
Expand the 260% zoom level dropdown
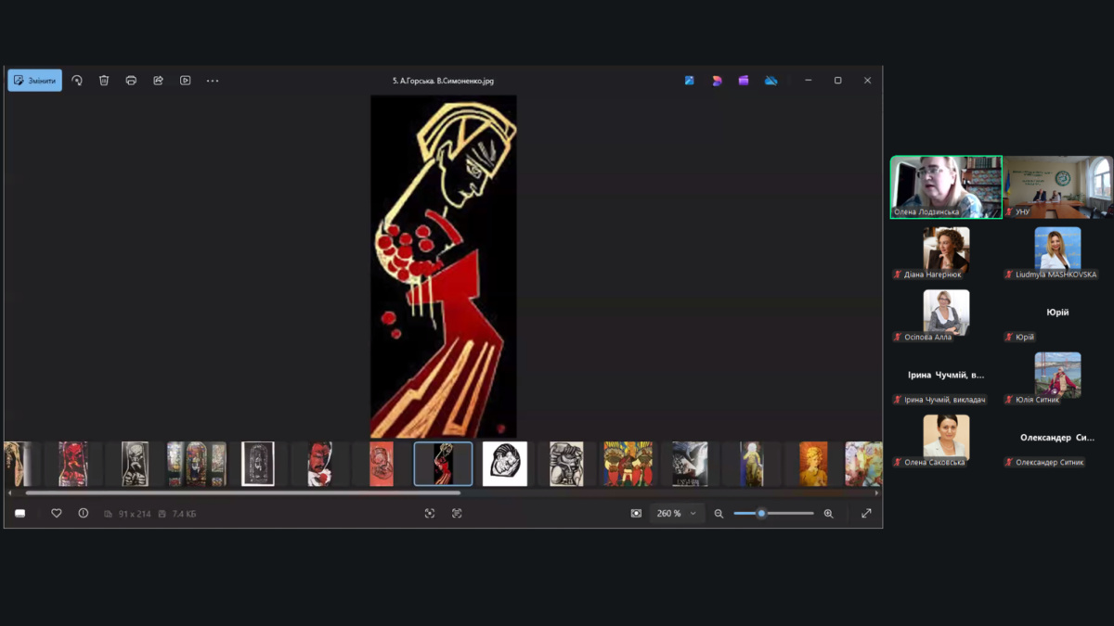(693, 514)
